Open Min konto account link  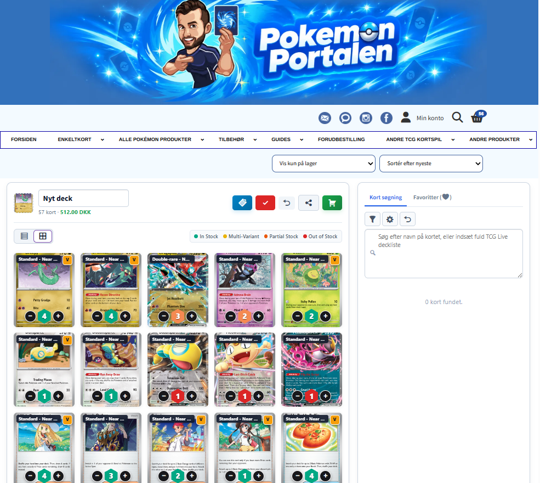click(x=430, y=118)
